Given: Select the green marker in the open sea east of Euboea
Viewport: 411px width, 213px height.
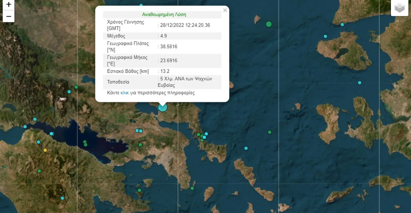Looking at the screenshot, I should point(269,132).
